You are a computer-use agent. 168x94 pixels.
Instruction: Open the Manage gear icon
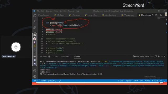35,77
